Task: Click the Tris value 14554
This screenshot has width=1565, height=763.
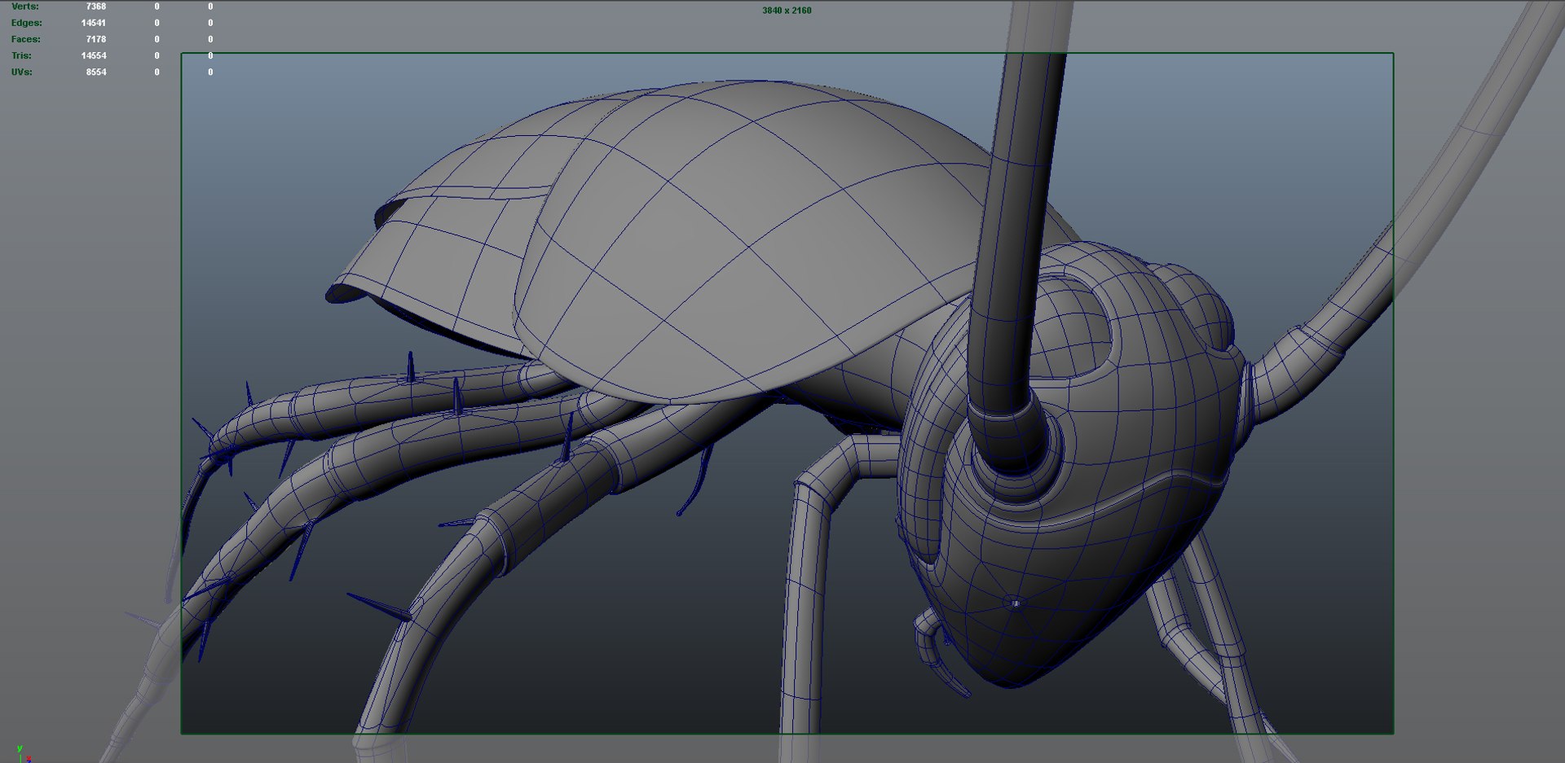Action: (x=93, y=55)
